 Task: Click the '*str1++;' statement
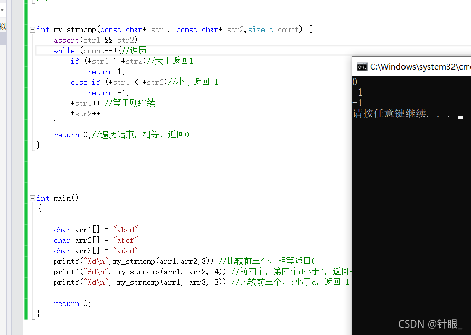coord(87,103)
